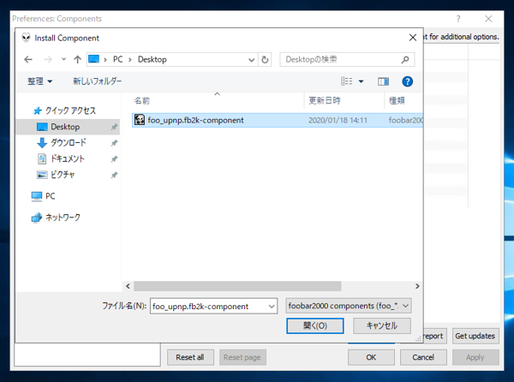Click the Desktop segment in address bar

pos(152,60)
